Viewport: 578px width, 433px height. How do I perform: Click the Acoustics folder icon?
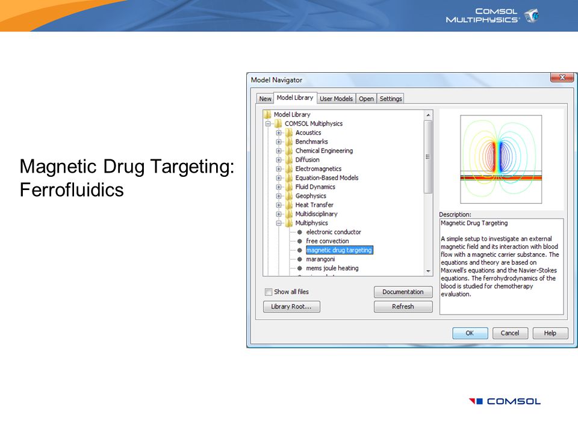tap(290, 132)
